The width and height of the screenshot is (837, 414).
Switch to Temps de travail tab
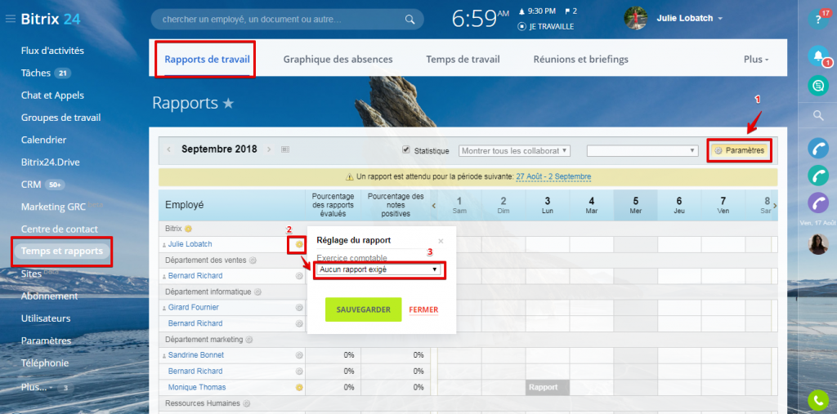(x=463, y=60)
